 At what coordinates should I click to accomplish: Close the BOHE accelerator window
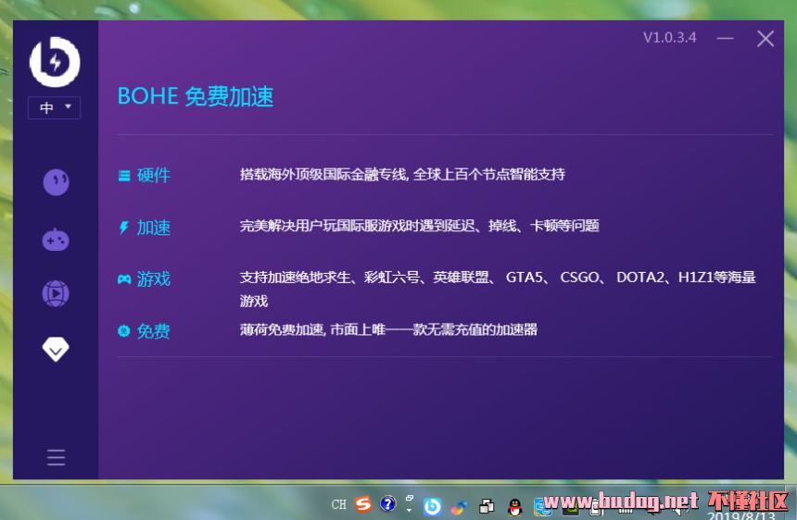click(x=765, y=39)
